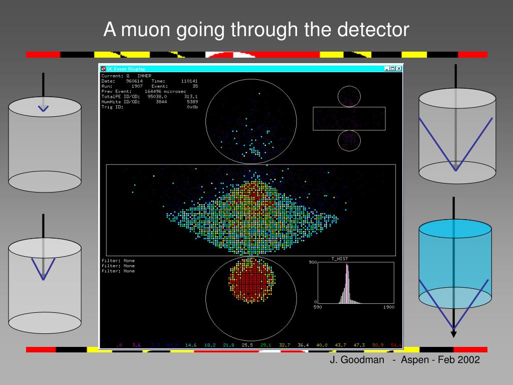The width and height of the screenshot is (513, 385).
Task: Click the Date value 960614
Action: [134, 81]
